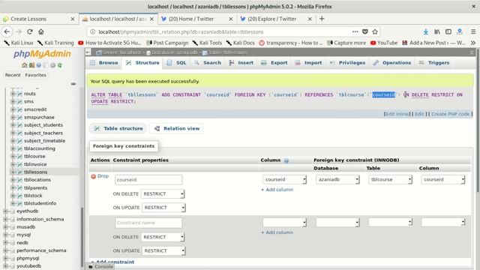Screen dimensions: 480x270
Task: Open the Firefox account icon
Action: coord(460,31)
